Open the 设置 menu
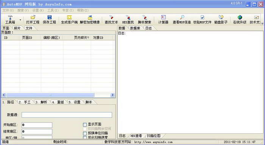The image size is (265, 145). pyautogui.click(x=38, y=10)
